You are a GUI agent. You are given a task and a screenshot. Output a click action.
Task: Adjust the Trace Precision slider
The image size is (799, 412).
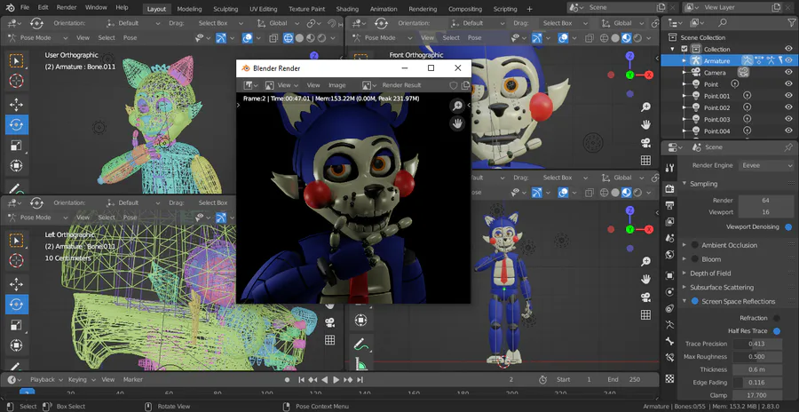point(759,344)
